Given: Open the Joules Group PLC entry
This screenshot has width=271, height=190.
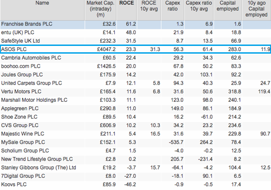Looking at the screenshot, I should [x=22, y=75].
